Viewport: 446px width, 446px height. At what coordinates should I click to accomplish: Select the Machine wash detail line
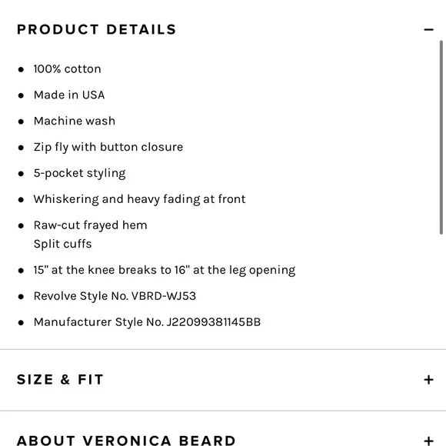pos(75,121)
